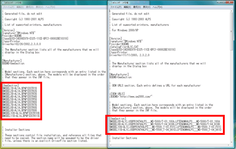The height and width of the screenshot is (149, 236).
Task: Open 表示(V) menu in al1a.inf window
Action: click(x=40, y=7)
